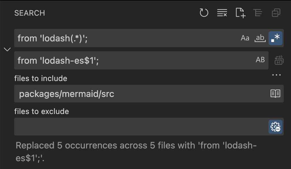Switch results to view as tree

(258, 13)
